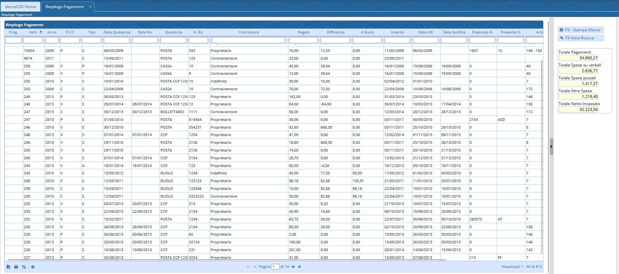619x274 pixels.
Task: Click the Verb. filter input box
Action: tap(33, 40)
